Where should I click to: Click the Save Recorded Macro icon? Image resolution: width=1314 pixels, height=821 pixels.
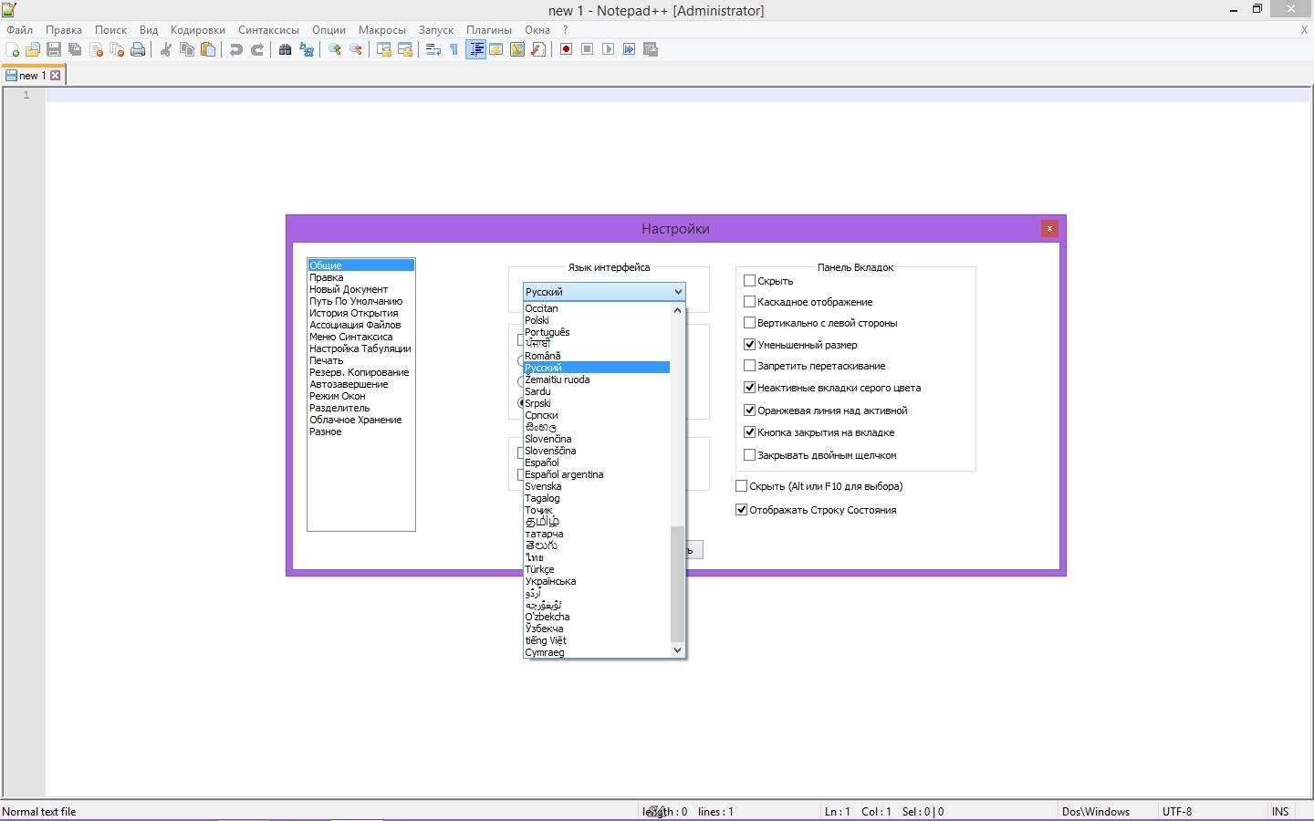651,49
